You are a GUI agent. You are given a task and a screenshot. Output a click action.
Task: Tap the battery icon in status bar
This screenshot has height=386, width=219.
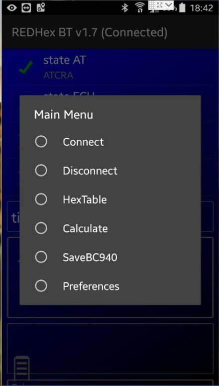click(x=182, y=8)
